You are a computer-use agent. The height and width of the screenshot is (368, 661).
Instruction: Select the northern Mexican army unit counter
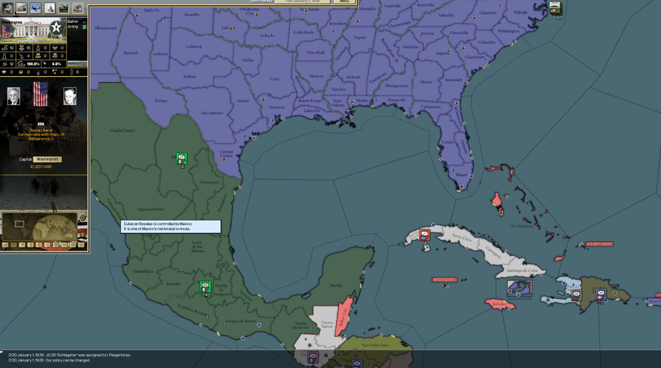click(x=182, y=158)
